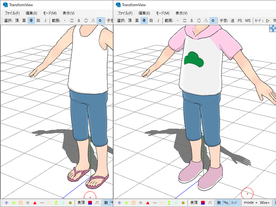Toggle yellow joint icon in left window
Screen dimensions: 276x207
(x=70, y=203)
